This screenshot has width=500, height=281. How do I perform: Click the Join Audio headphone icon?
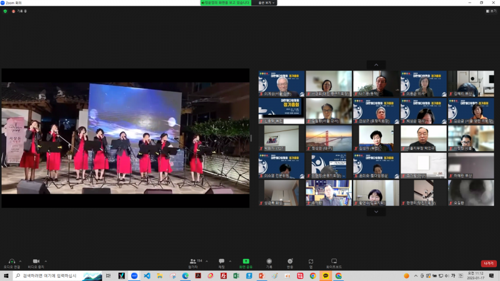coord(11,261)
